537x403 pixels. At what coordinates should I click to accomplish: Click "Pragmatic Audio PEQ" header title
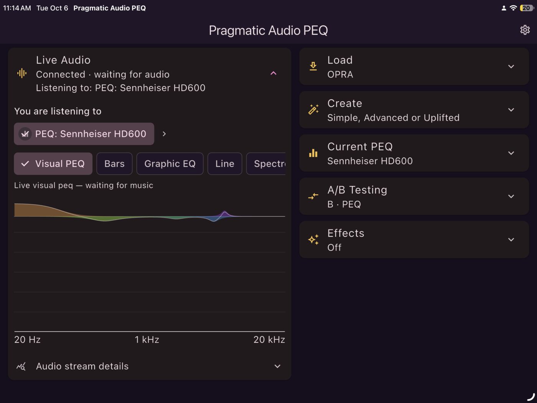point(268,30)
